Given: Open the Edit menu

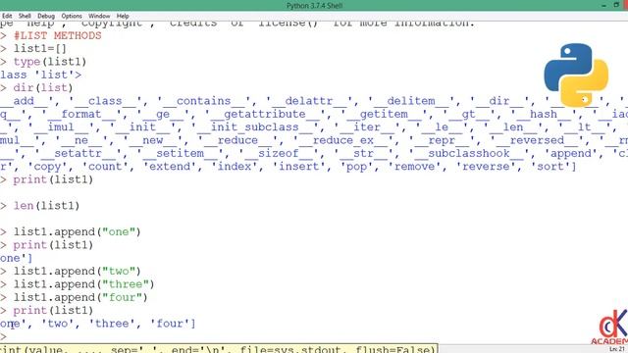Looking at the screenshot, I should tap(7, 16).
